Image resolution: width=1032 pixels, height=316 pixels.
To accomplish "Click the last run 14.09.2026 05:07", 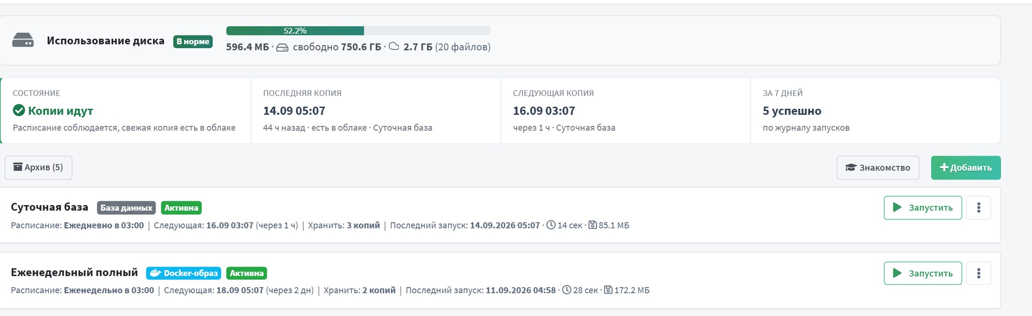I will pos(505,225).
